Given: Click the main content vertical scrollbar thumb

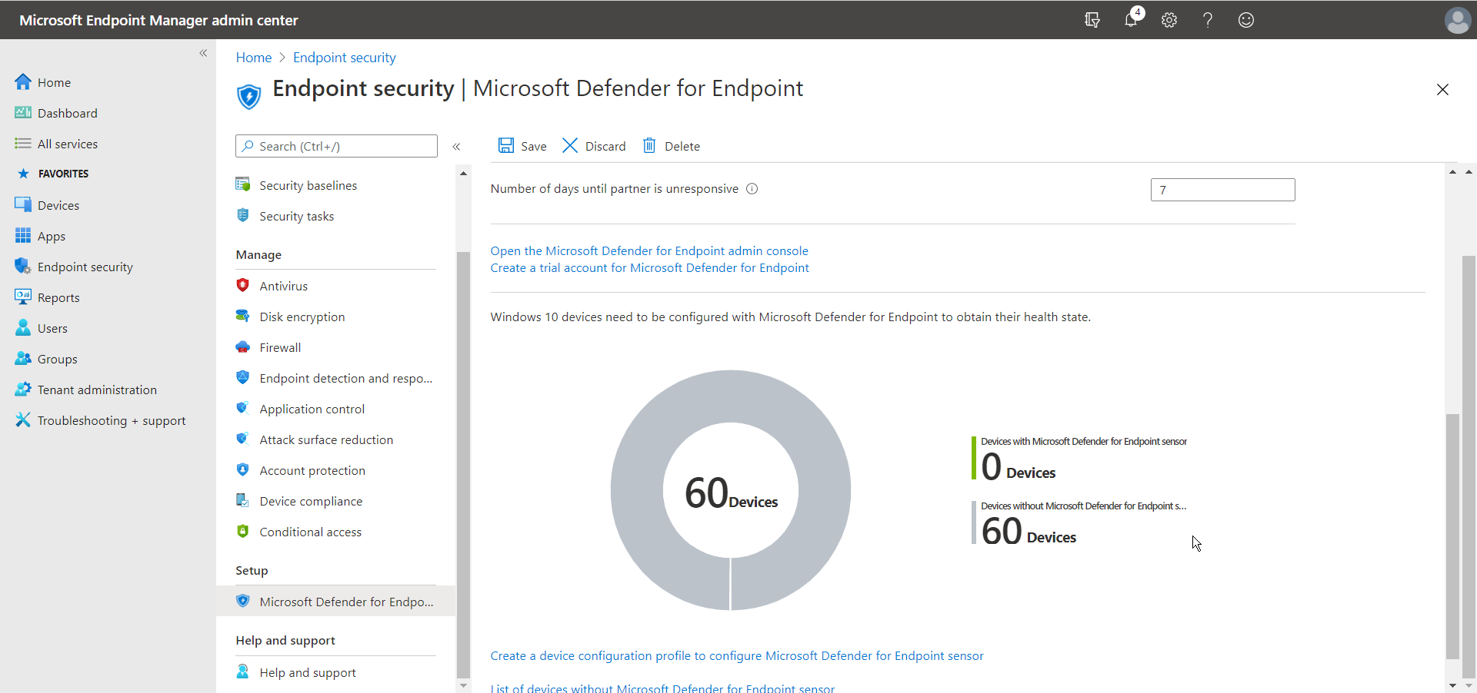Looking at the screenshot, I should tap(1452, 536).
